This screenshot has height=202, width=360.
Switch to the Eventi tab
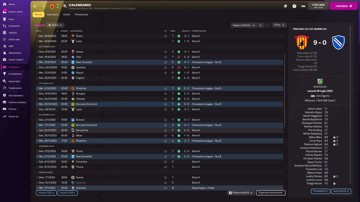click(67, 15)
